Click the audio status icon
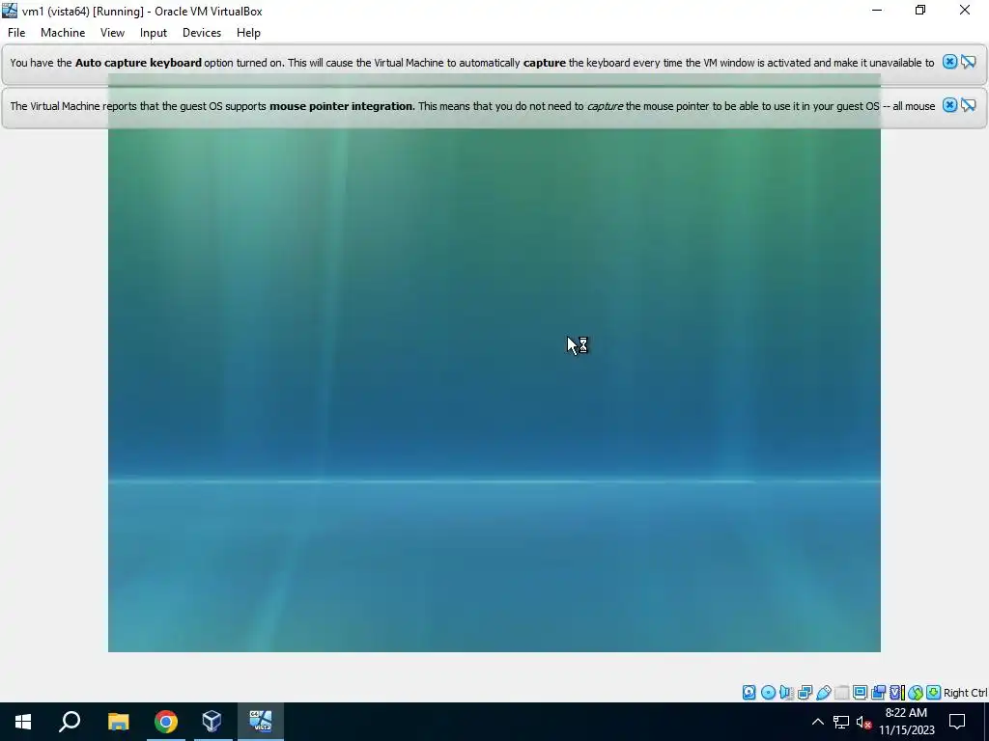 (x=786, y=693)
